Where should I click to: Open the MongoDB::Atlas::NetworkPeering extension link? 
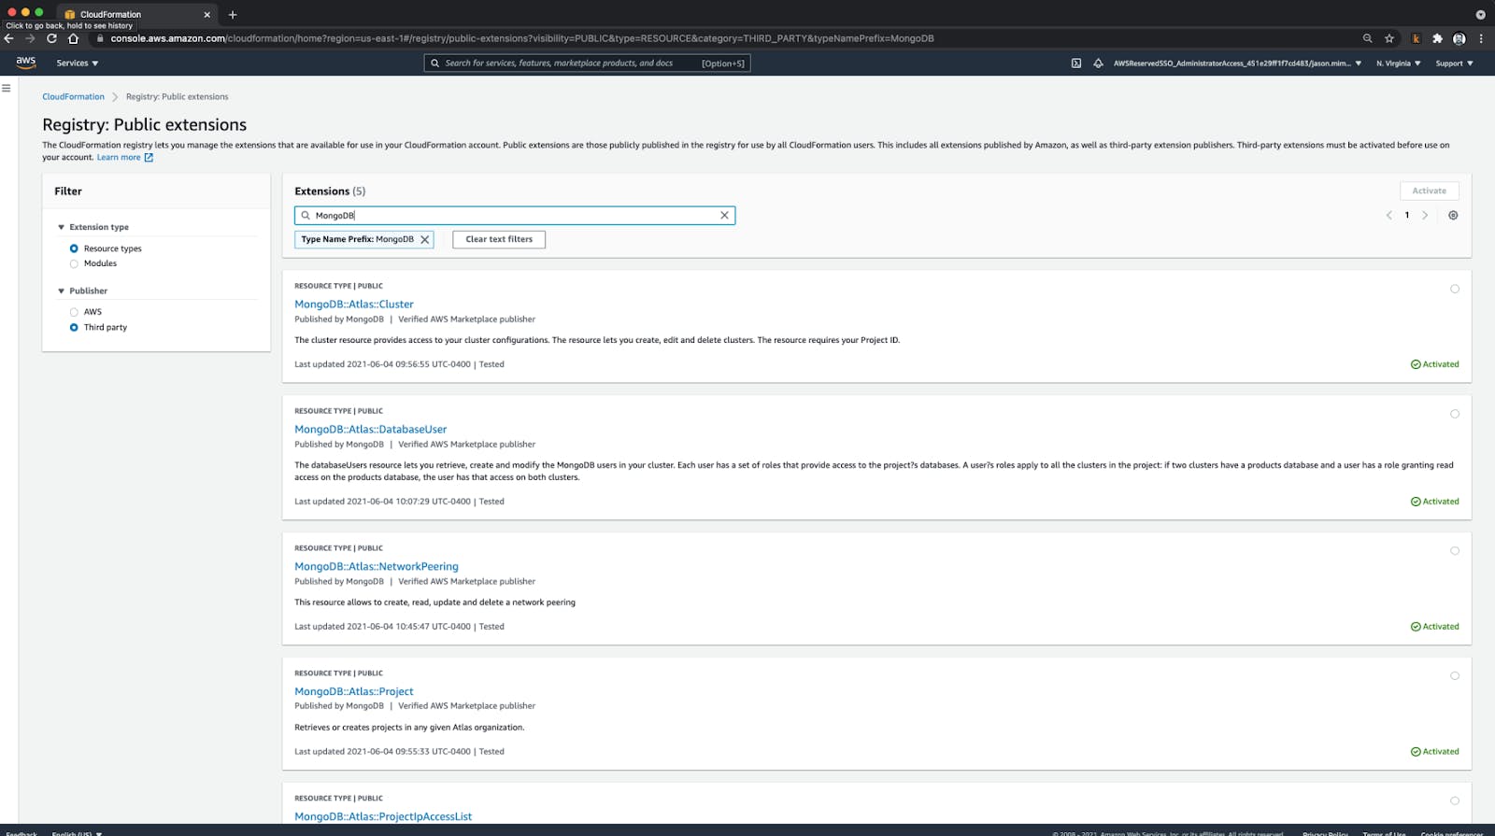(x=377, y=566)
